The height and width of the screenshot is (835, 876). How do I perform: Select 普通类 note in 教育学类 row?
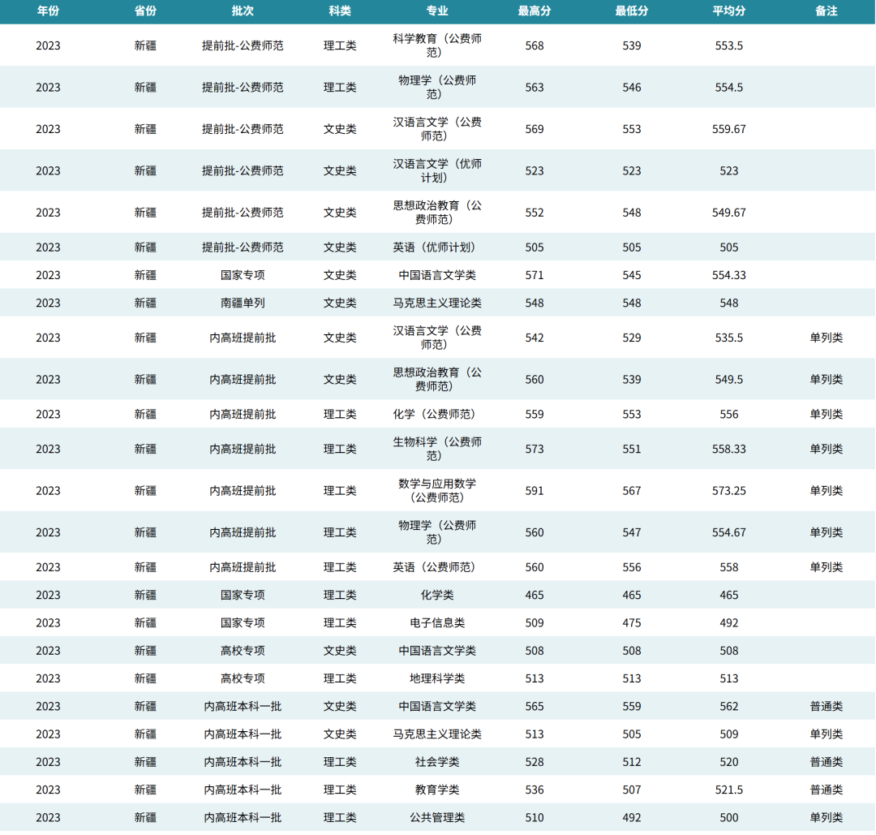point(826,790)
